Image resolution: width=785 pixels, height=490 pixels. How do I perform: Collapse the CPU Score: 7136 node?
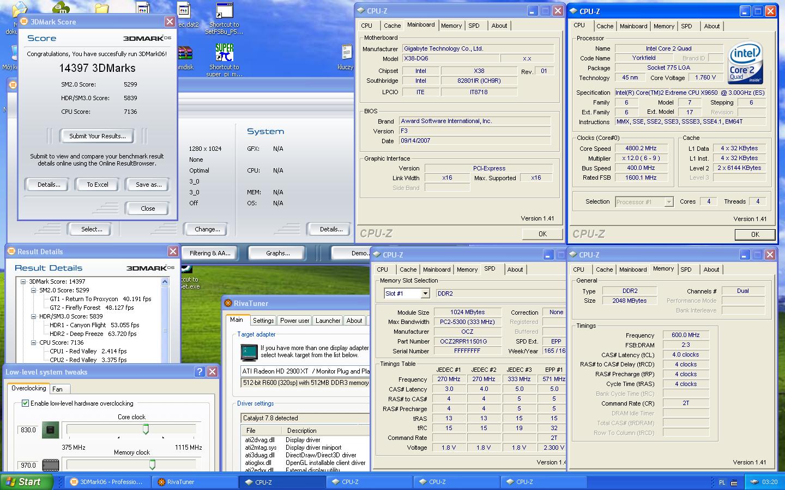pos(33,342)
